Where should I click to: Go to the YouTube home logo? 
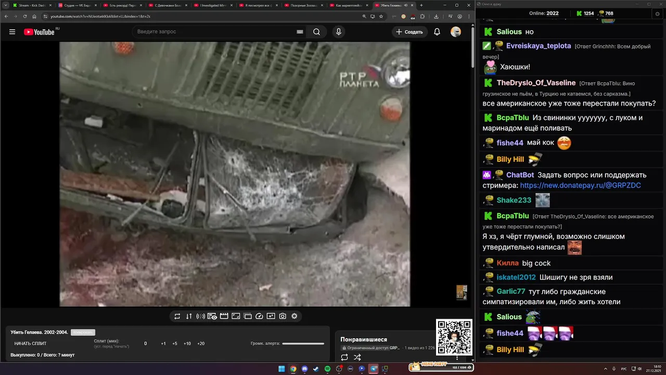click(x=39, y=32)
